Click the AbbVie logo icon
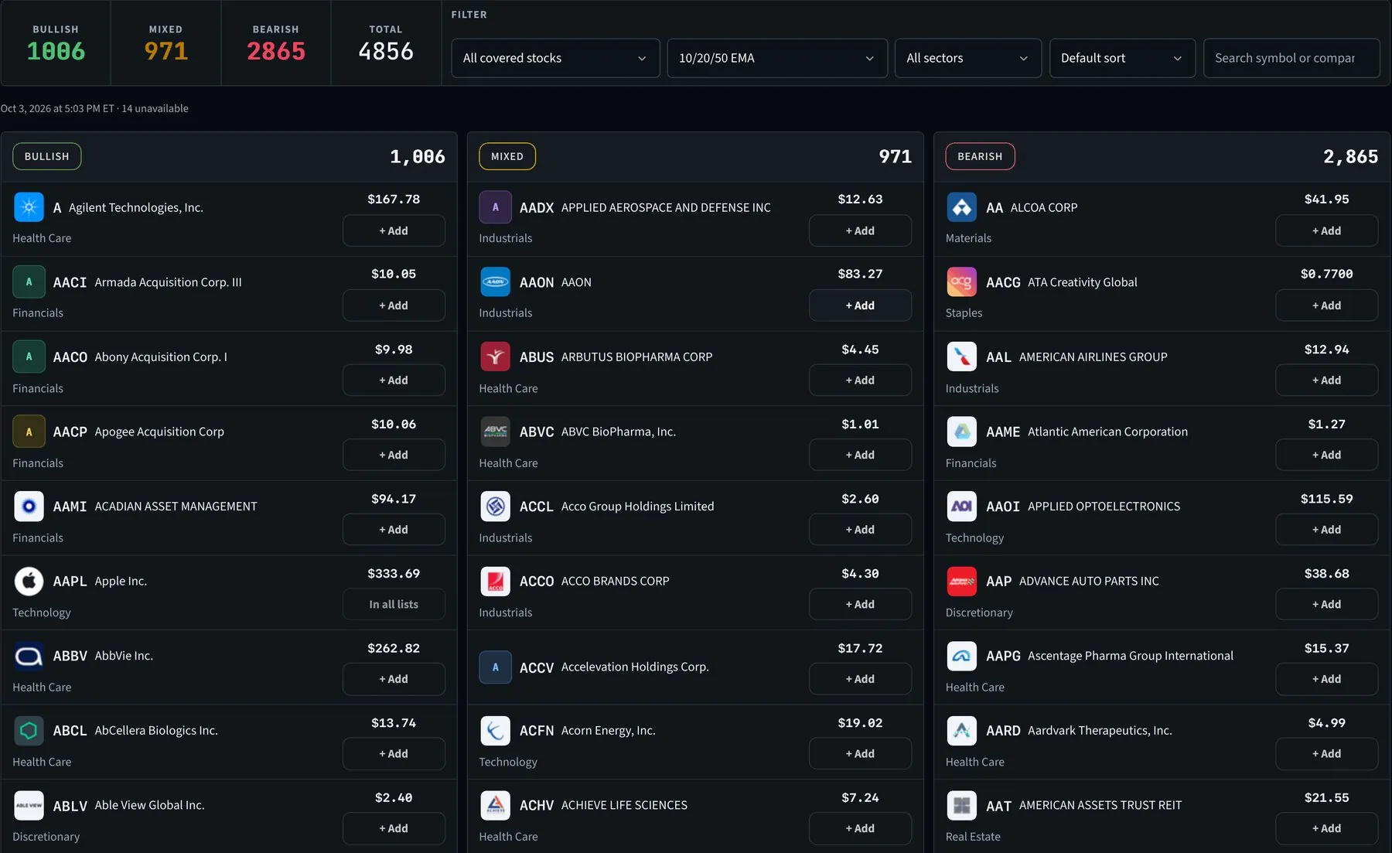This screenshot has height=853, width=1392. (x=29, y=656)
